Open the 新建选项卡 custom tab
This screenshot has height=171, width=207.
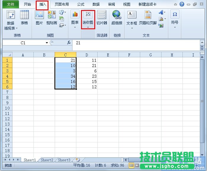click(148, 4)
